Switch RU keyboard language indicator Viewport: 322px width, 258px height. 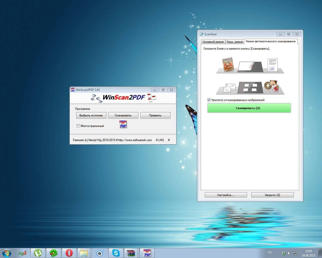tap(270, 252)
